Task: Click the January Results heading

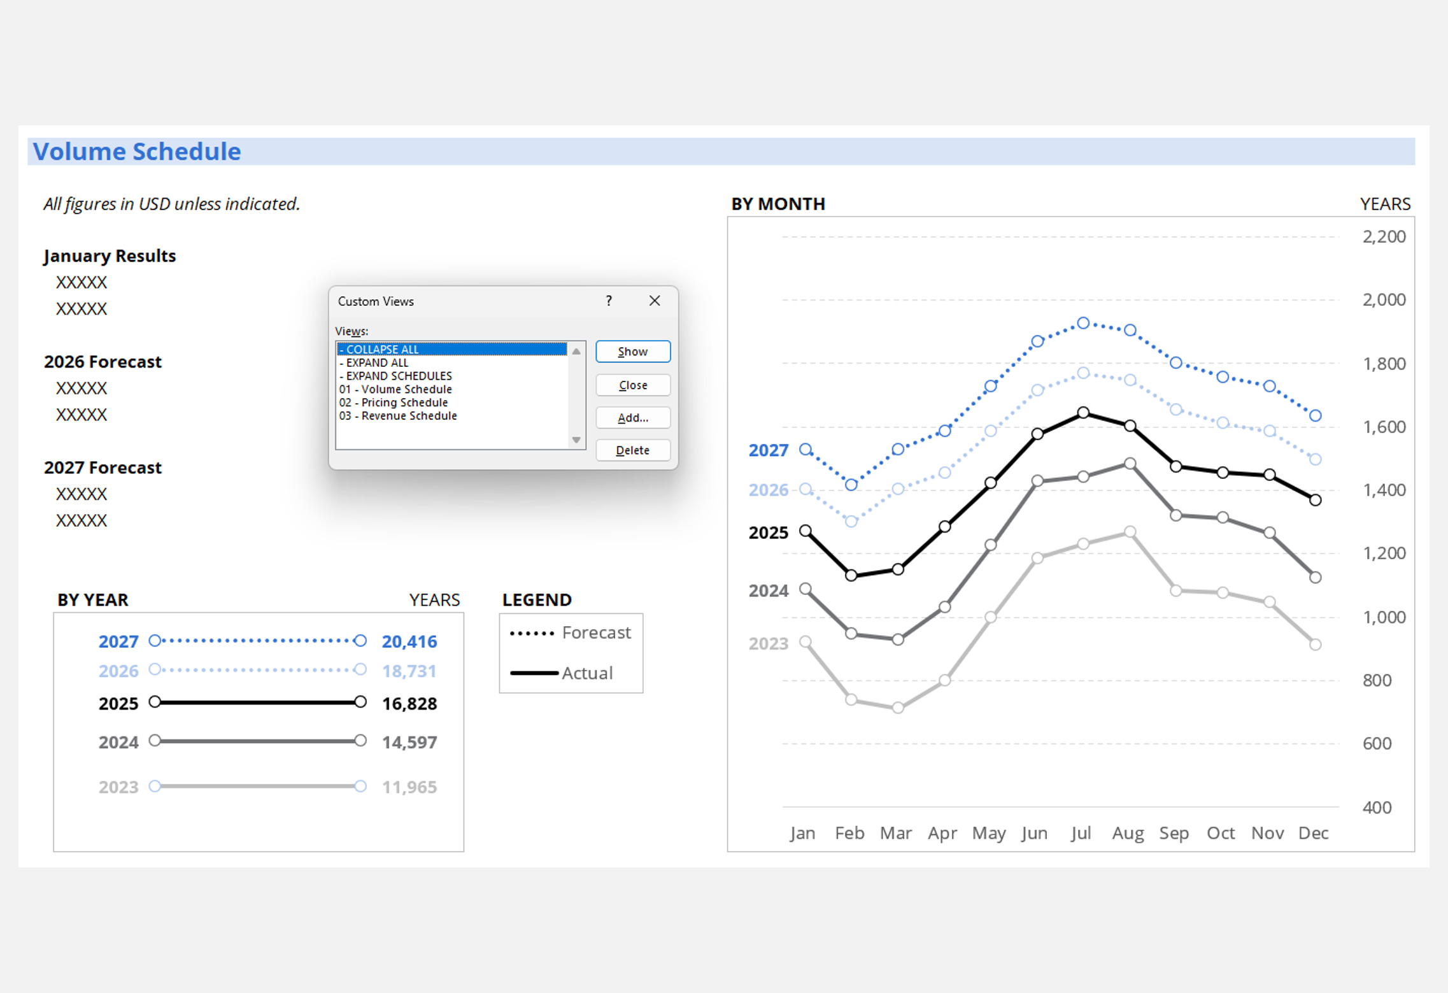Action: click(x=110, y=255)
